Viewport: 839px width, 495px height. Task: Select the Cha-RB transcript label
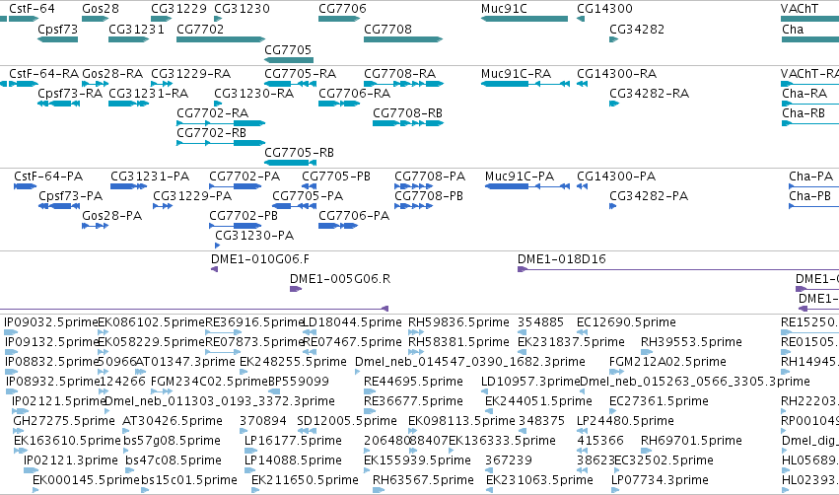click(804, 113)
